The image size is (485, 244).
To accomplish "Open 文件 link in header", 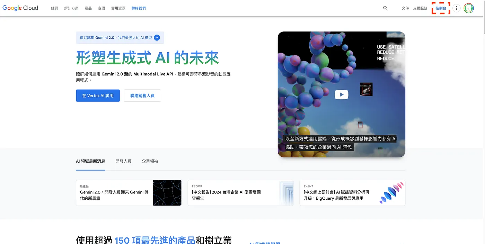I will (405, 8).
